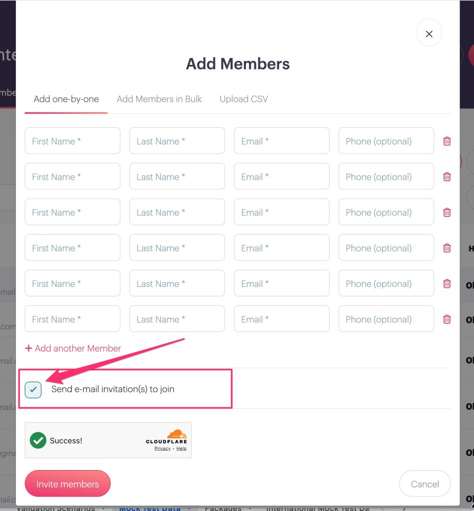Open Cloudflare Help link

pyautogui.click(x=182, y=449)
